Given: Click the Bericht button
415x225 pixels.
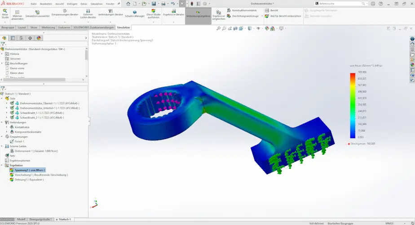Looking at the screenshot, I should click(x=274, y=10).
